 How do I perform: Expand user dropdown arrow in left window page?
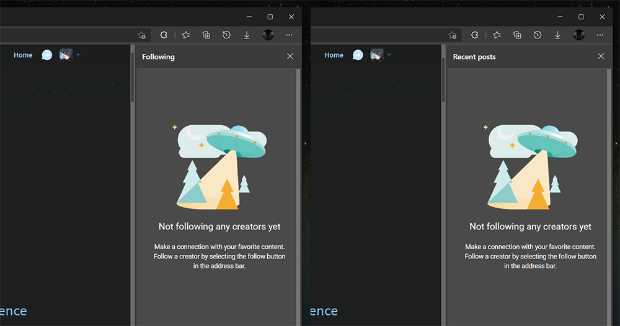pyautogui.click(x=78, y=55)
